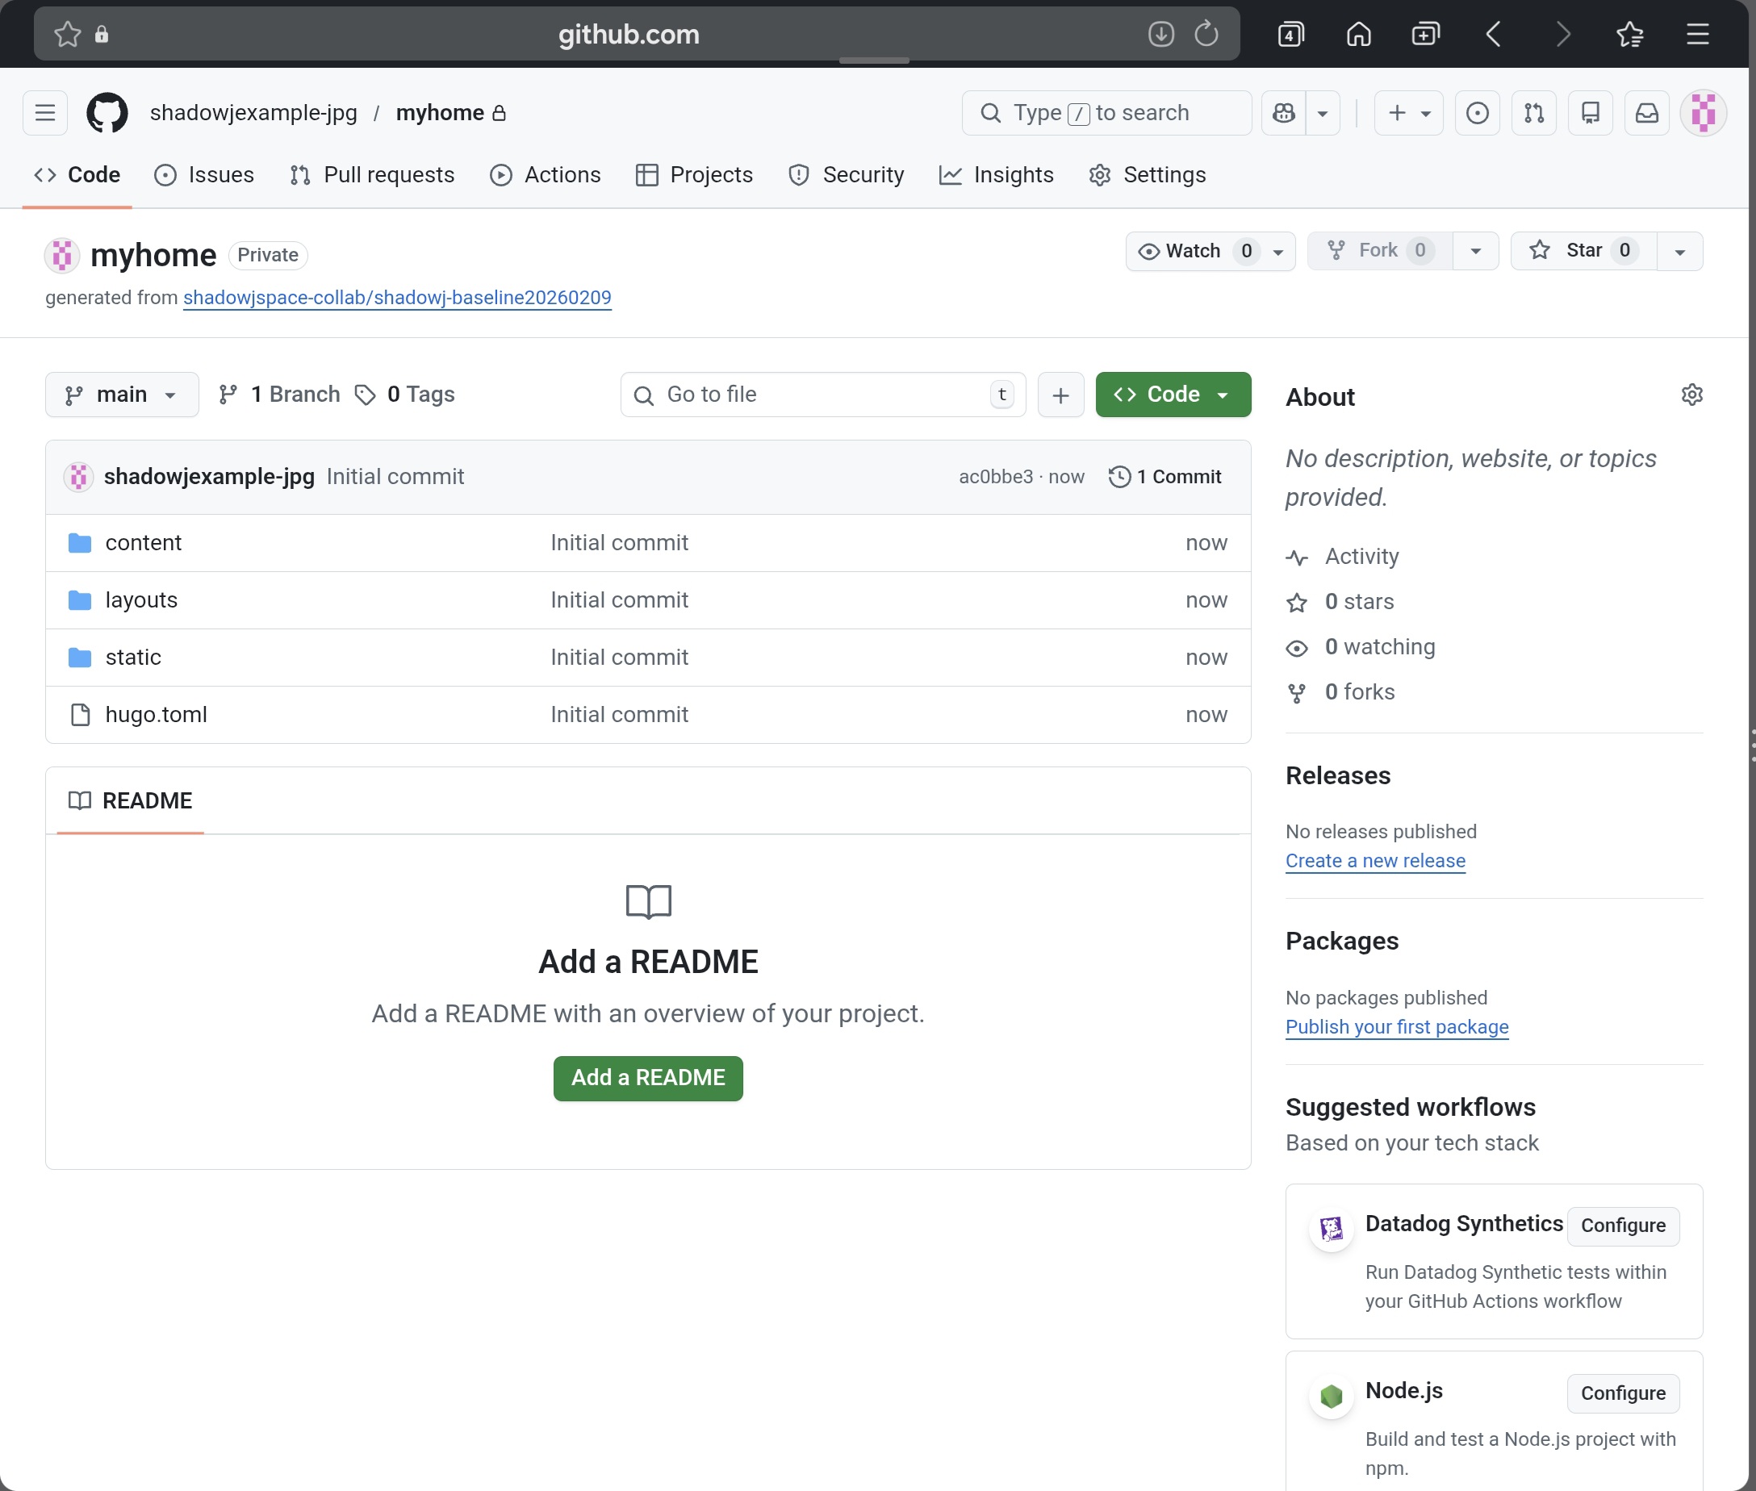Open the notifications inbox icon
The width and height of the screenshot is (1756, 1491).
[1646, 112]
